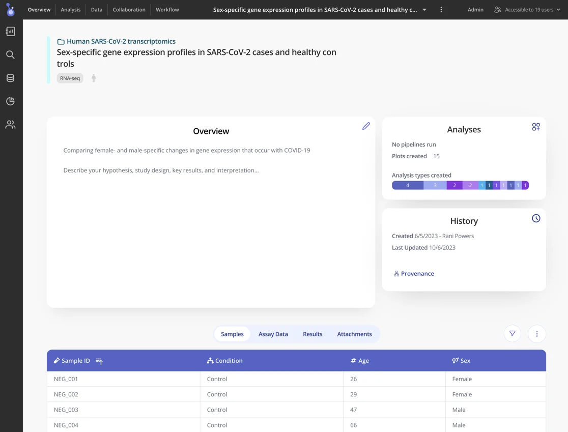Open the clock icon in History card
The width and height of the screenshot is (568, 432).
(536, 218)
